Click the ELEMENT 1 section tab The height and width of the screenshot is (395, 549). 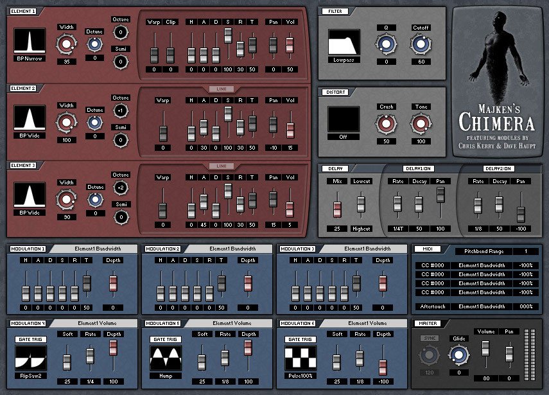click(x=22, y=11)
